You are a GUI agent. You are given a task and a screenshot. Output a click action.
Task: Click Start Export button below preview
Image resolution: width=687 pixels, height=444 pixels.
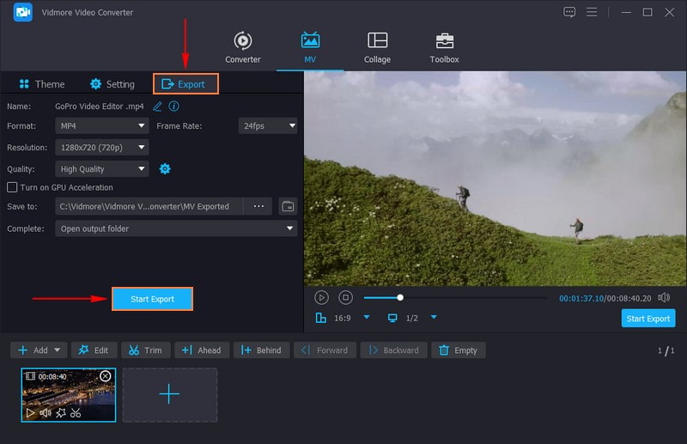pos(648,319)
